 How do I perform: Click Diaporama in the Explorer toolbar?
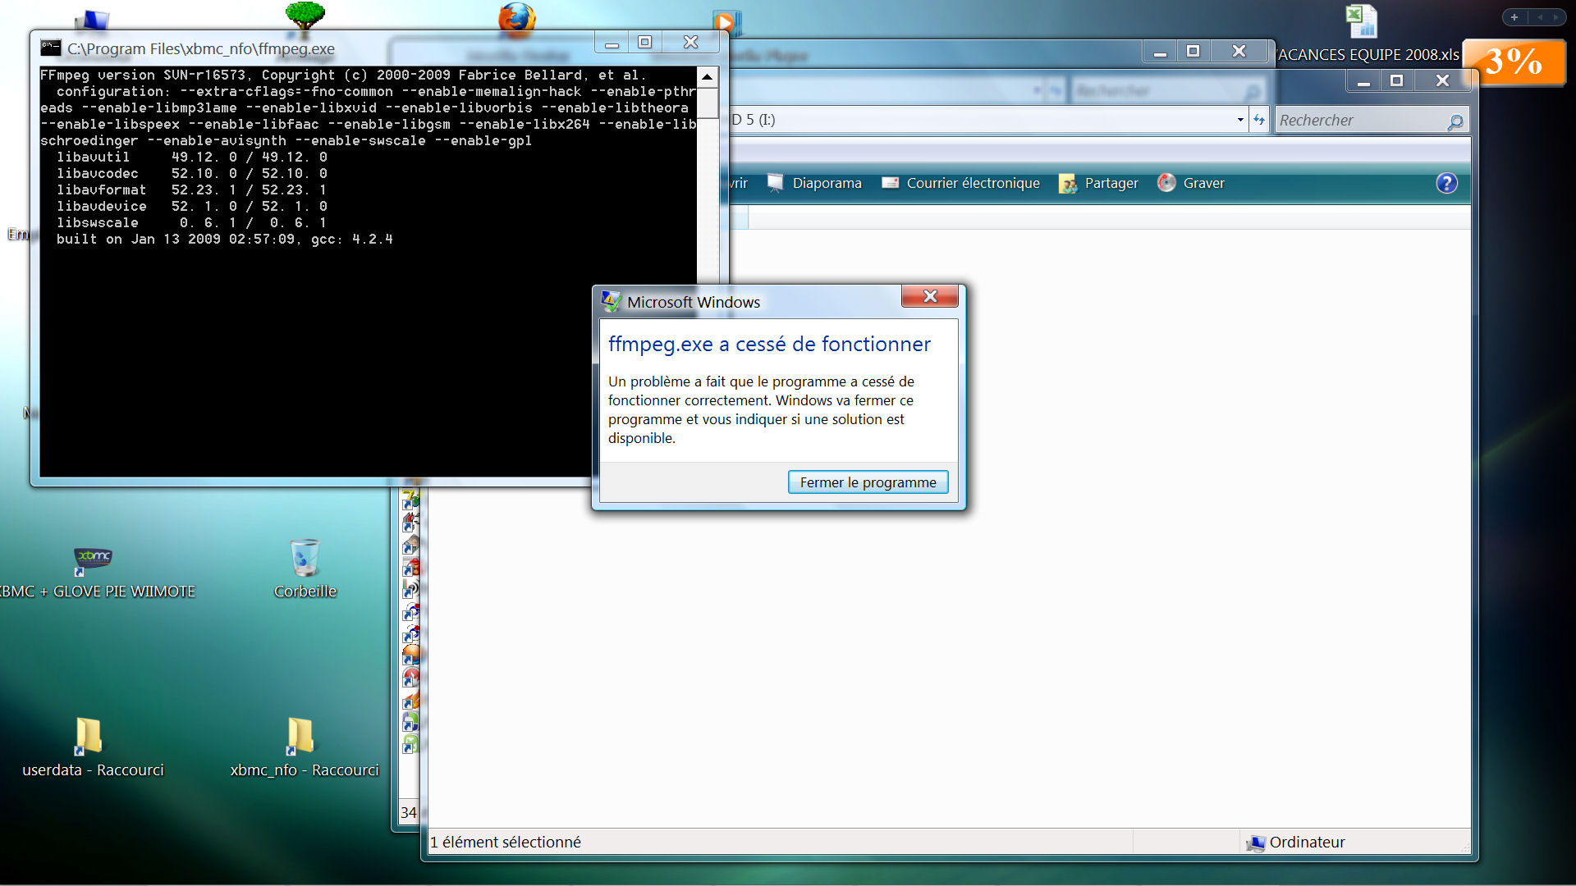(814, 183)
